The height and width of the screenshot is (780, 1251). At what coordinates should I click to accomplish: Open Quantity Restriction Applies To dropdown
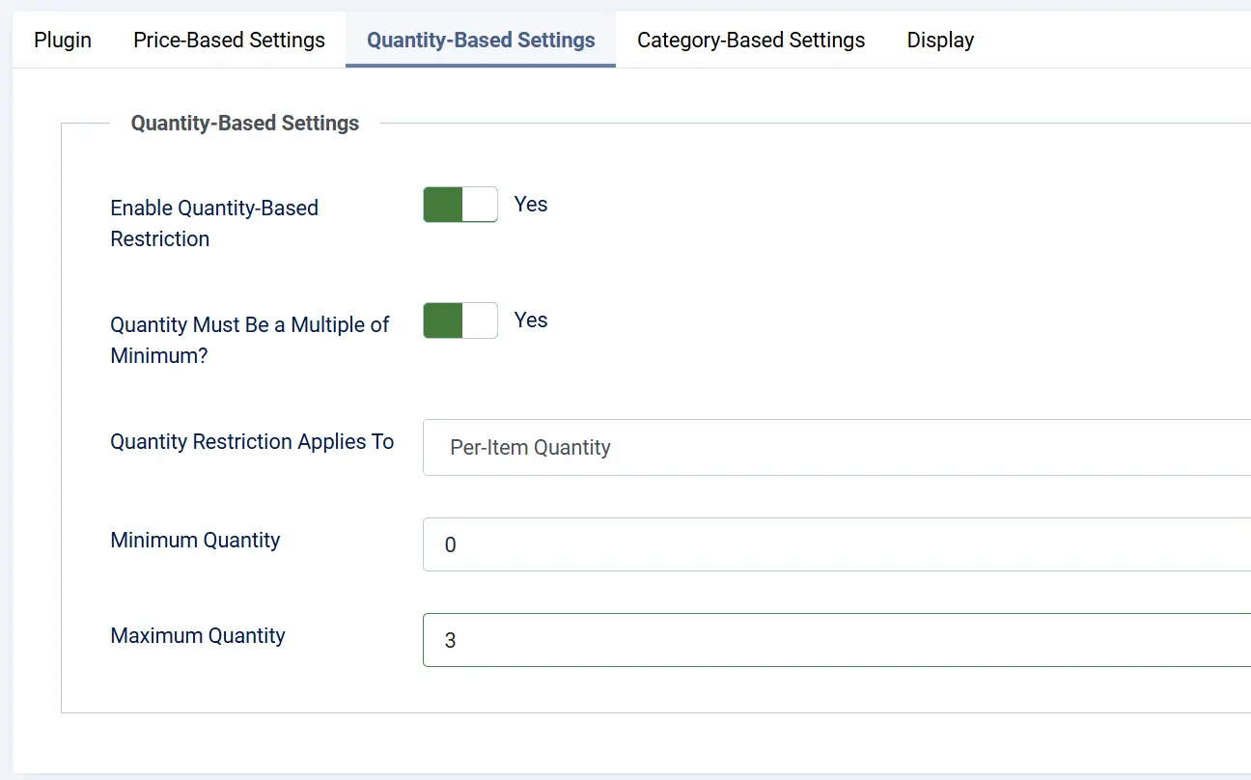837,447
